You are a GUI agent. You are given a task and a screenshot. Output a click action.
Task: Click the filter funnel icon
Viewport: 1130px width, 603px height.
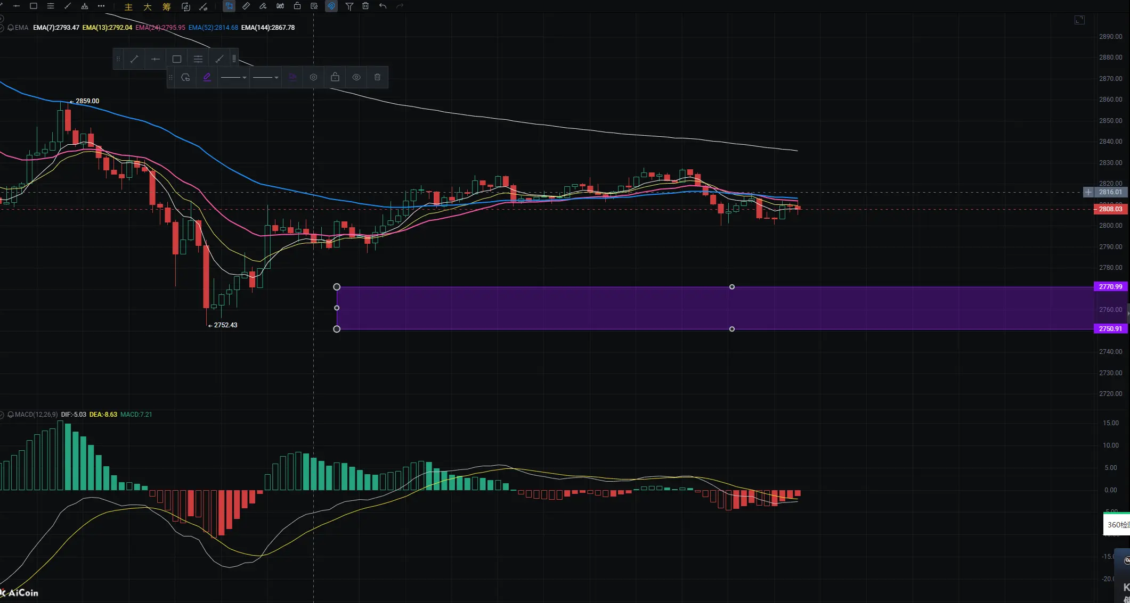pos(349,6)
